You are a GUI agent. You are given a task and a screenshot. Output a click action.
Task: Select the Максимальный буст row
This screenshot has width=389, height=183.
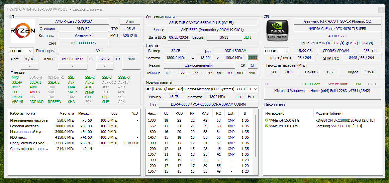tap(74, 132)
